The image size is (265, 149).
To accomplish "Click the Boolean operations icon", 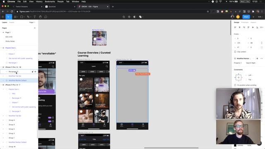I will pyautogui.click(x=140, y=17).
